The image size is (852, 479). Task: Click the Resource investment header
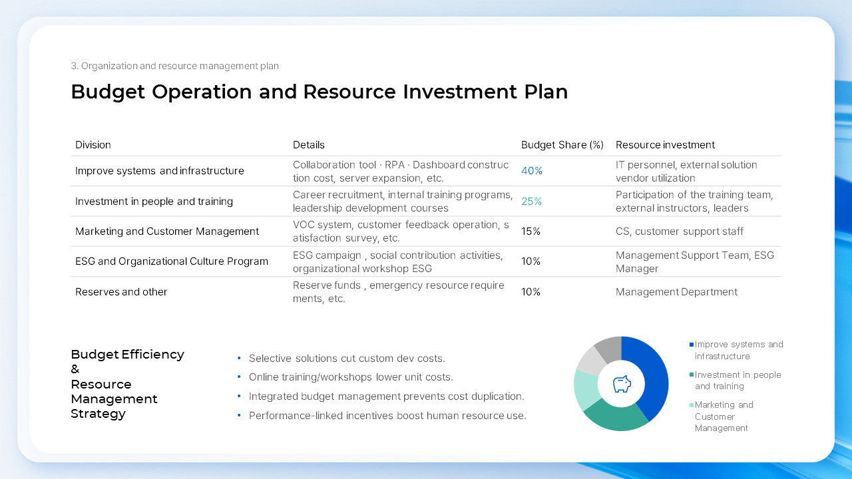click(665, 144)
